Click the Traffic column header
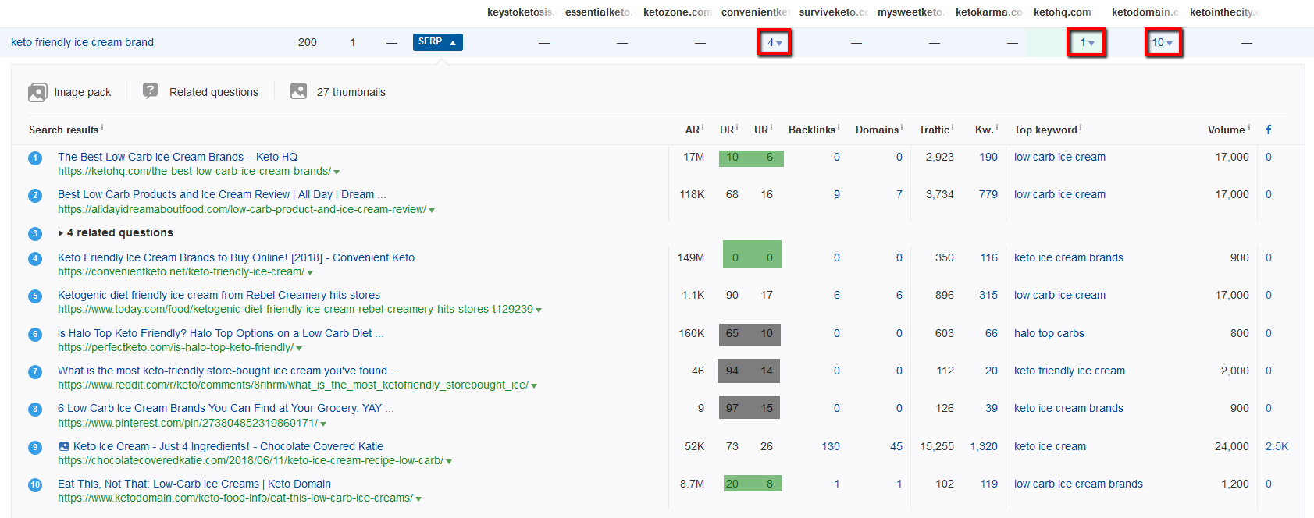 [934, 129]
